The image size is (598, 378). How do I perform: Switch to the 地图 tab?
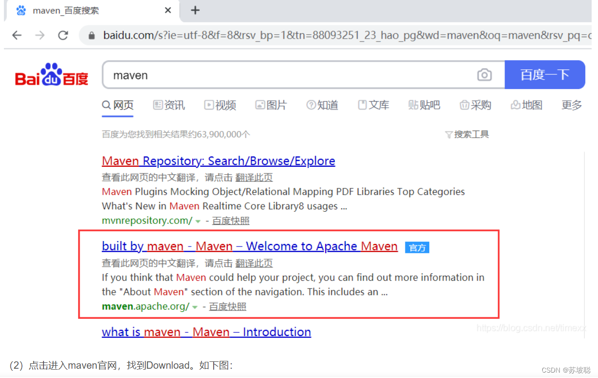(527, 105)
